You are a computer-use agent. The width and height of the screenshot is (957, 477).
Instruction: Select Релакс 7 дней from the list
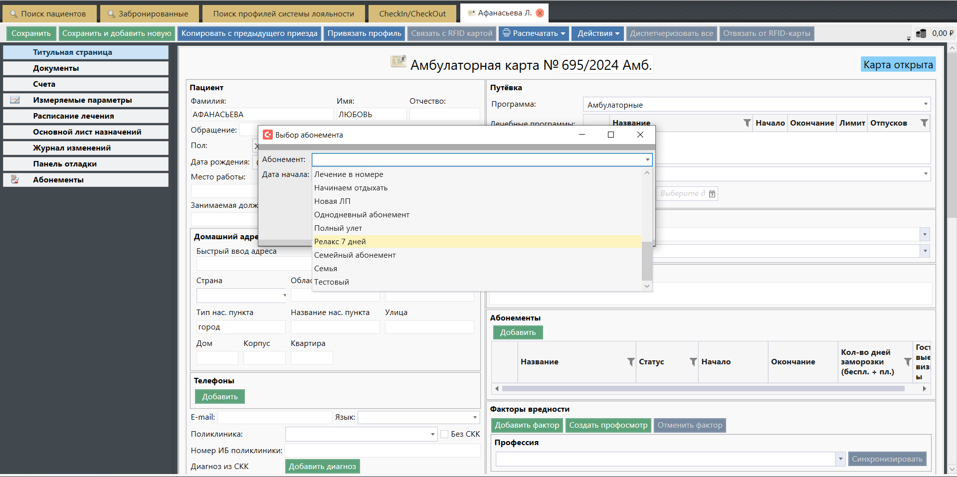pos(340,242)
